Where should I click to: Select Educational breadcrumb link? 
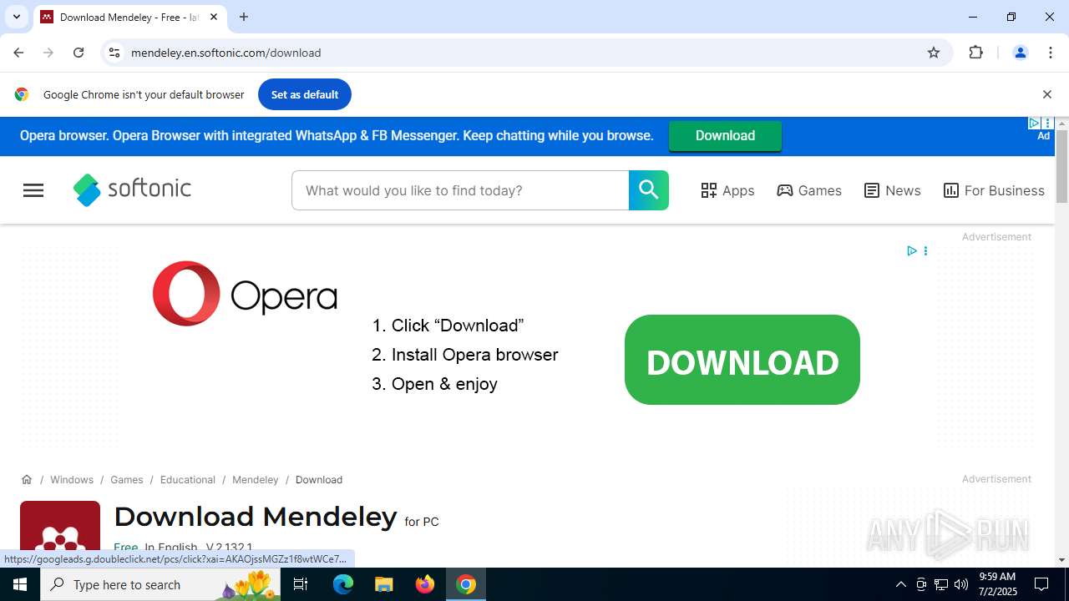[x=188, y=480]
